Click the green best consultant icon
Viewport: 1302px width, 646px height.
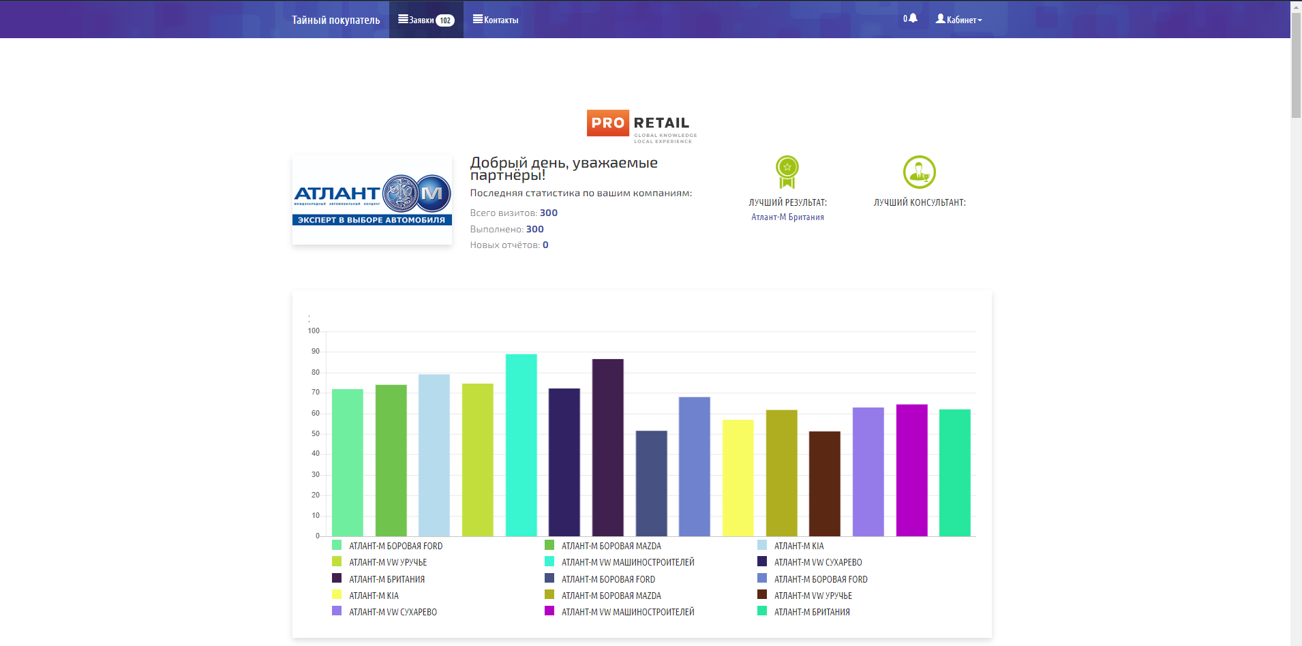point(920,172)
